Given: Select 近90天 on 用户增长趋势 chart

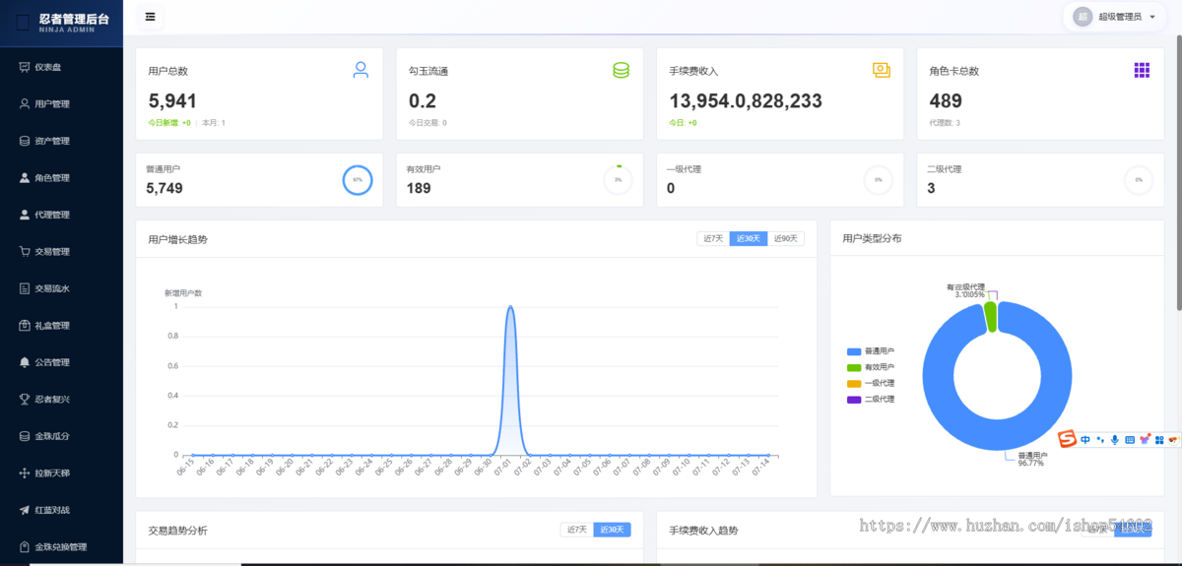Looking at the screenshot, I should (x=786, y=238).
